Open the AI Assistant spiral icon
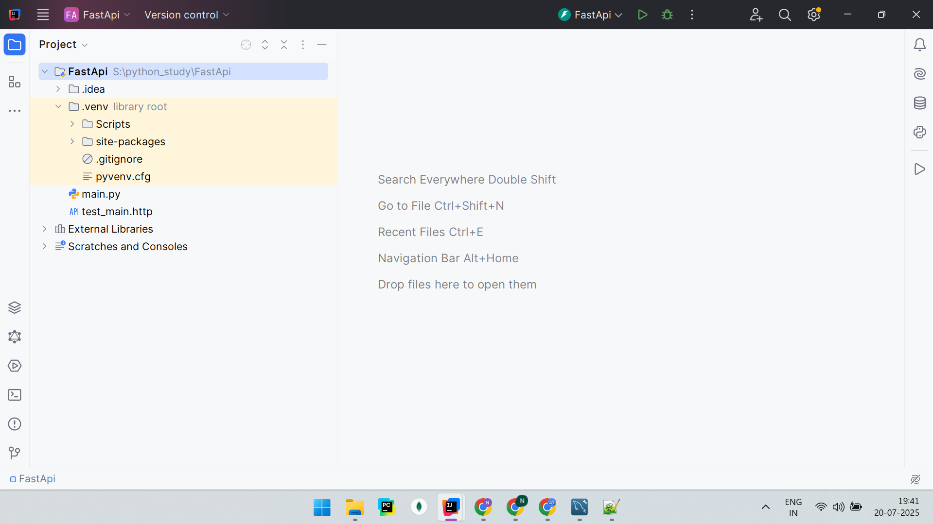 [919, 74]
